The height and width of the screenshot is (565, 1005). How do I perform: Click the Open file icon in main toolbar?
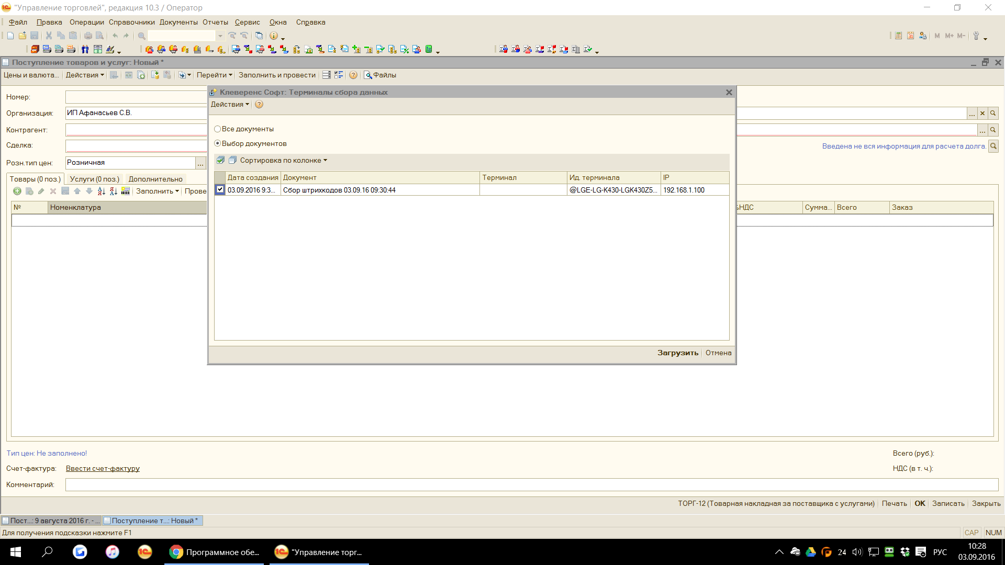click(x=23, y=36)
